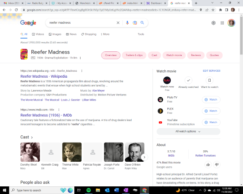Open Chrome tab search dropdown
The height and width of the screenshot is (194, 243).
tap(212, 3)
